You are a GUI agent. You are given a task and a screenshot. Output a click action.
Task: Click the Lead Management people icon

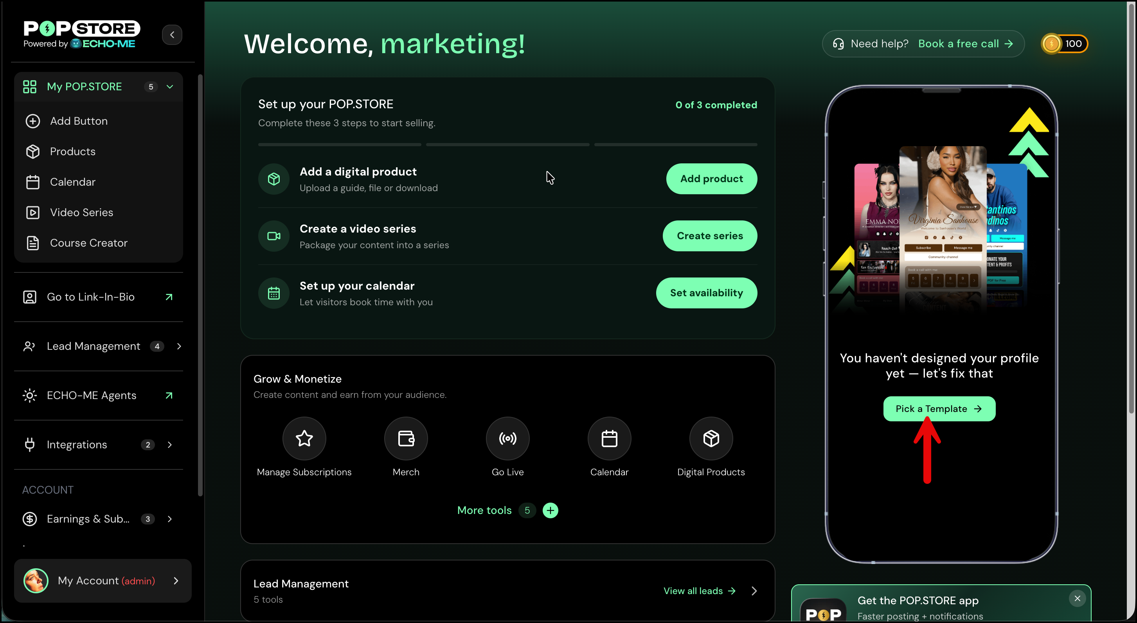pos(30,347)
